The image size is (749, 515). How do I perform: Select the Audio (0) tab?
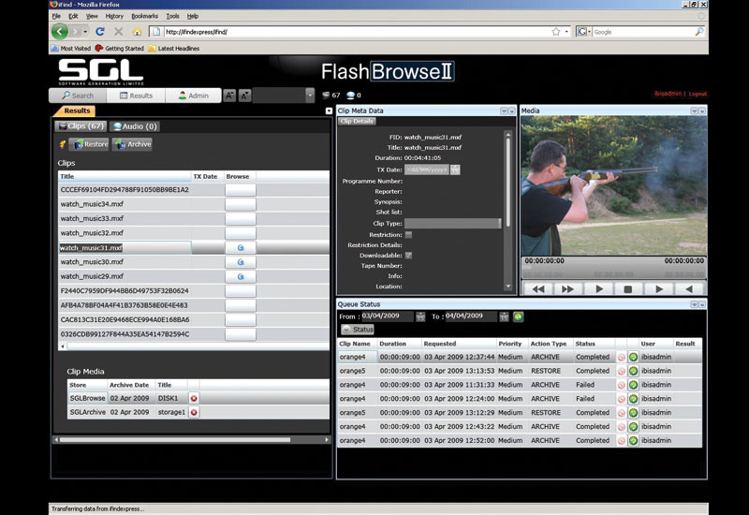135,126
